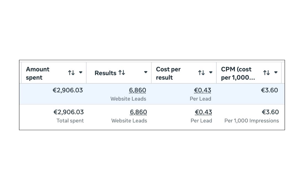
Task: Open CPM column dropdown arrow
Action: [276, 72]
